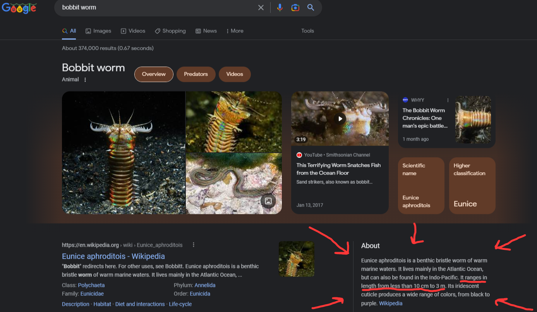
Task: Open the three-dot menu beside Animal
Action: 85,80
